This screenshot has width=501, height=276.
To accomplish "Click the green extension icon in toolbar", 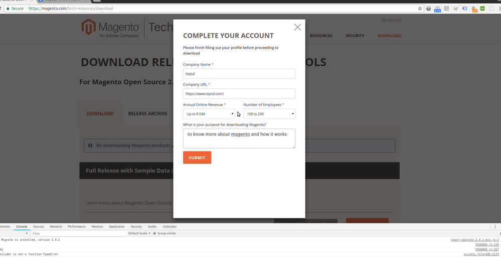I will [482, 9].
